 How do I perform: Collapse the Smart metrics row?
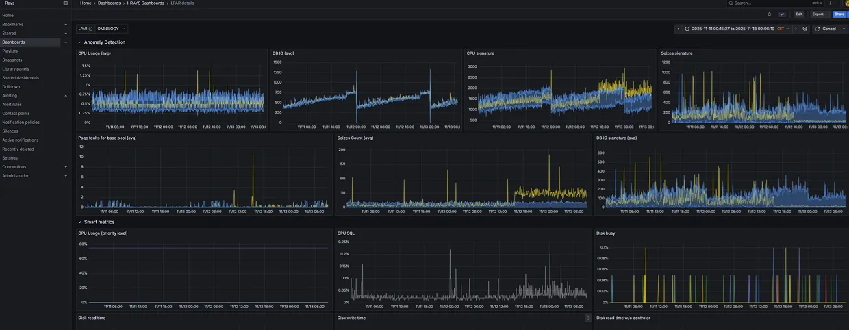(x=79, y=222)
